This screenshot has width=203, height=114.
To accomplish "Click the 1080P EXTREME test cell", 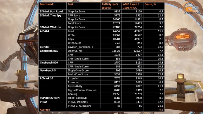I will click(x=77, y=98).
